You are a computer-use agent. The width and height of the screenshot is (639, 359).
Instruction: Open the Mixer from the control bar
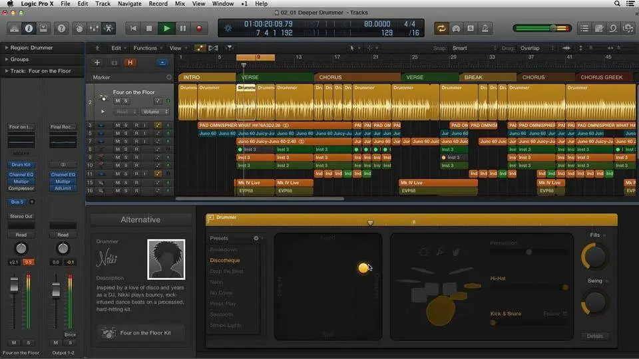coord(94,28)
